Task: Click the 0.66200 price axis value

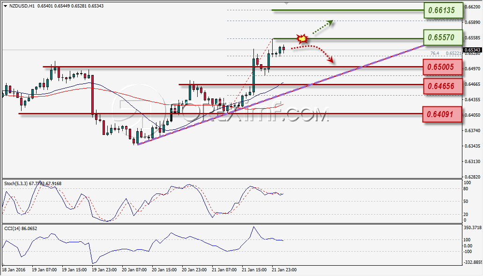Action: tap(472, 7)
